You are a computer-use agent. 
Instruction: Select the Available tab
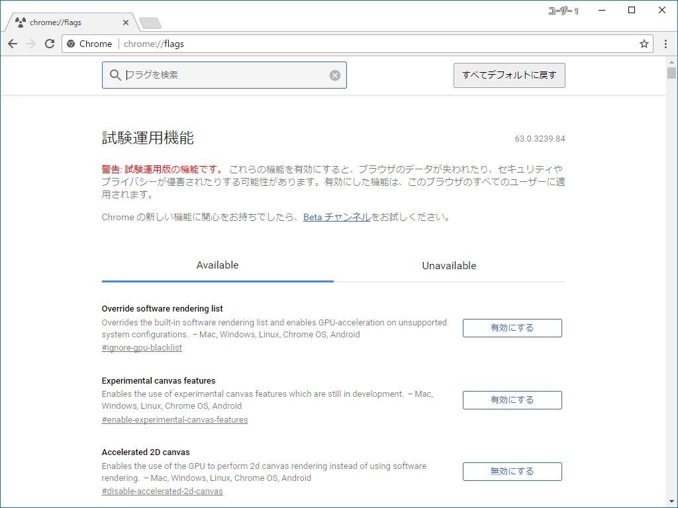[x=217, y=265]
